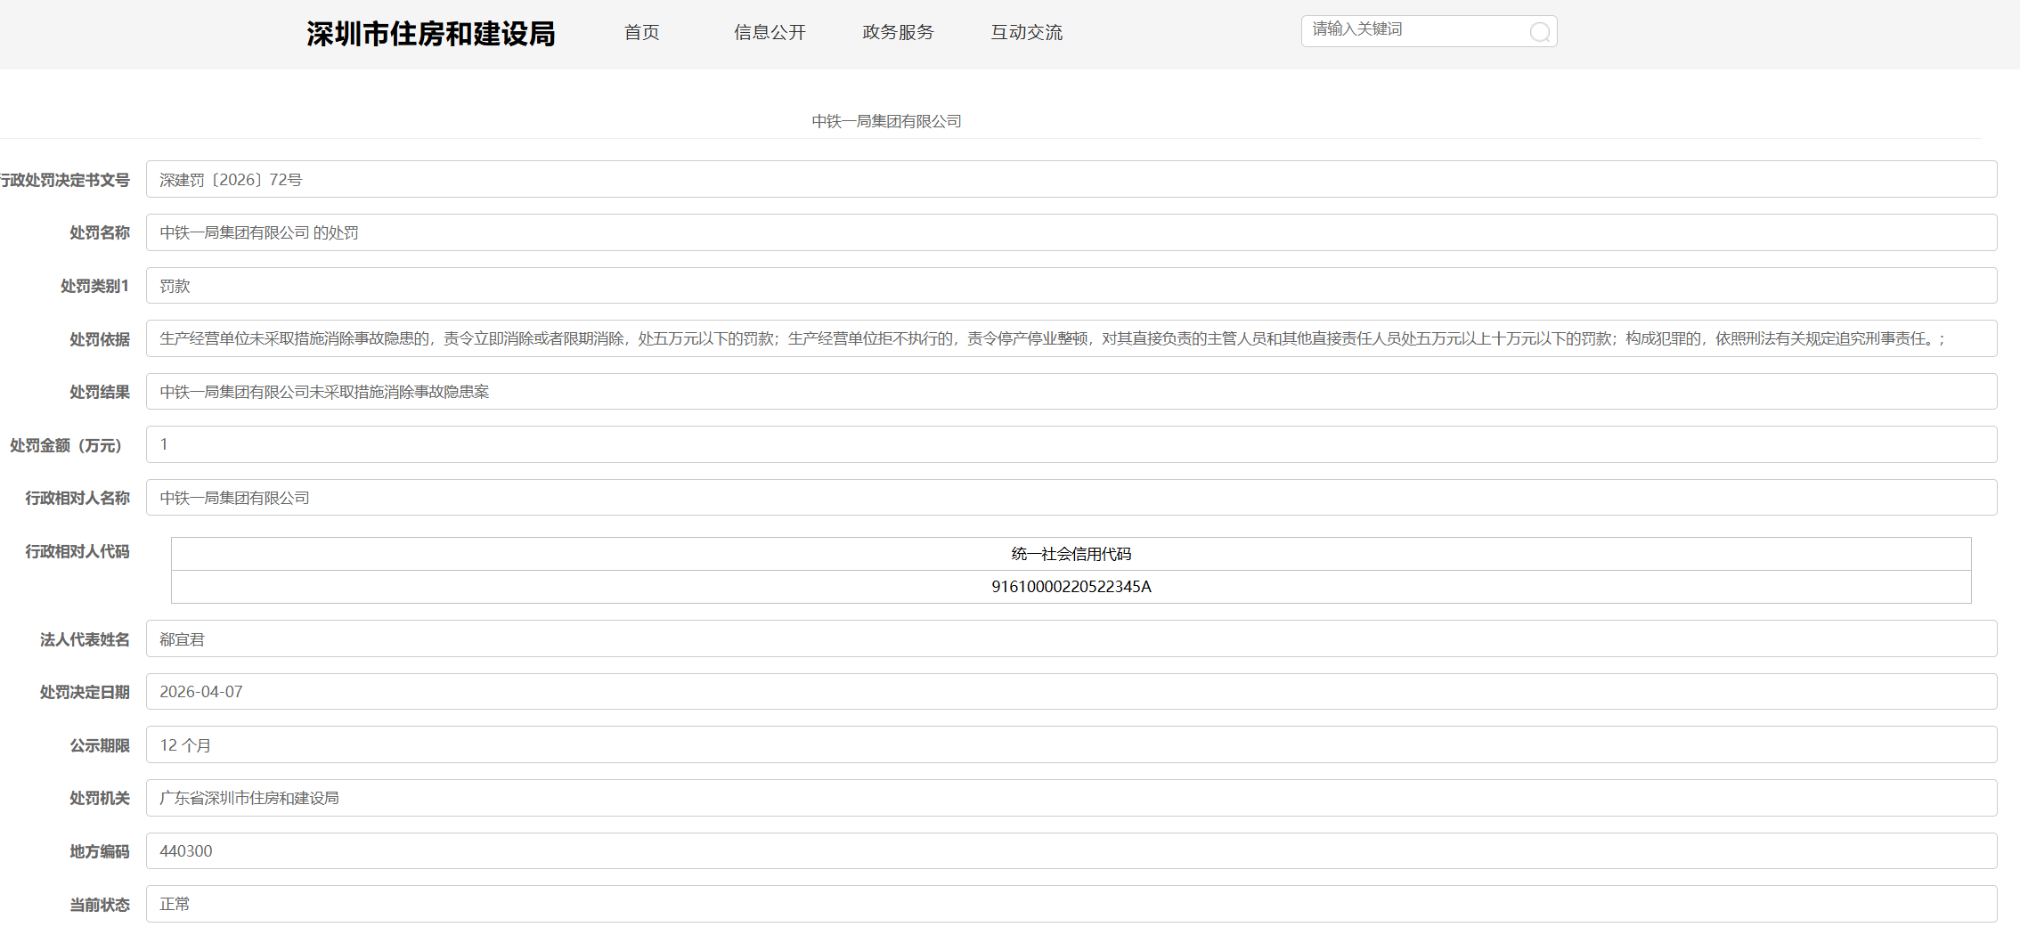This screenshot has width=2020, height=935.
Task: Click the credit code 91610000220522345A cell
Action: click(1071, 587)
